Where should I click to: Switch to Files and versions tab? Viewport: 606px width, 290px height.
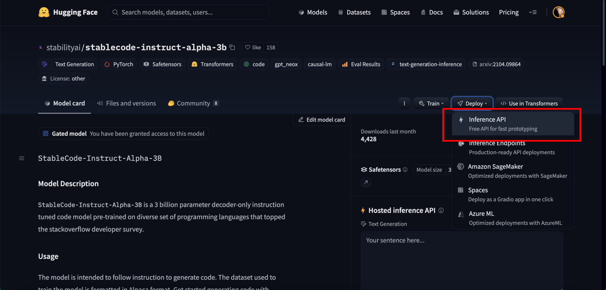point(126,103)
